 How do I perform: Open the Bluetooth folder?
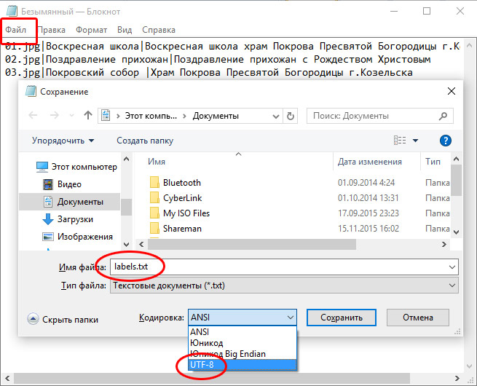181,183
